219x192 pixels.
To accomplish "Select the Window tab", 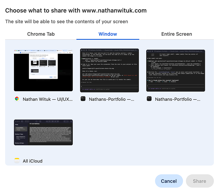I will [x=108, y=34].
